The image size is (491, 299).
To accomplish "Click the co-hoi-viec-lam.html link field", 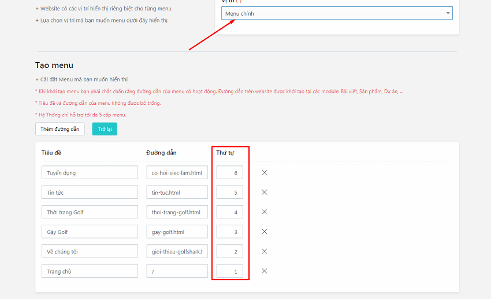I will click(x=177, y=173).
